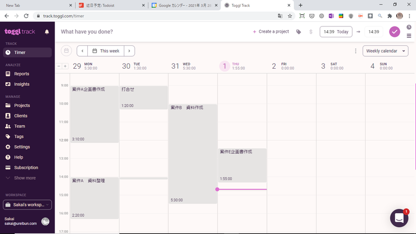Go to the next week
Screen dimensions: 416x234
click(129, 51)
